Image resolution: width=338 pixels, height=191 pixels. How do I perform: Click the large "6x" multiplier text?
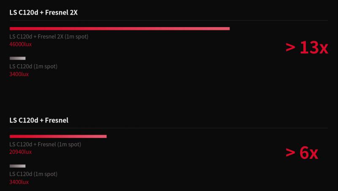click(309, 153)
